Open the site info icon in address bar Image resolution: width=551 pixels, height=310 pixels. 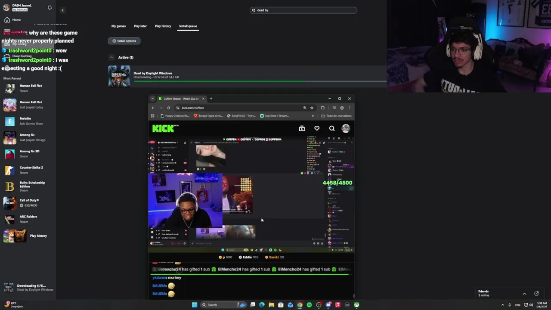point(178,108)
